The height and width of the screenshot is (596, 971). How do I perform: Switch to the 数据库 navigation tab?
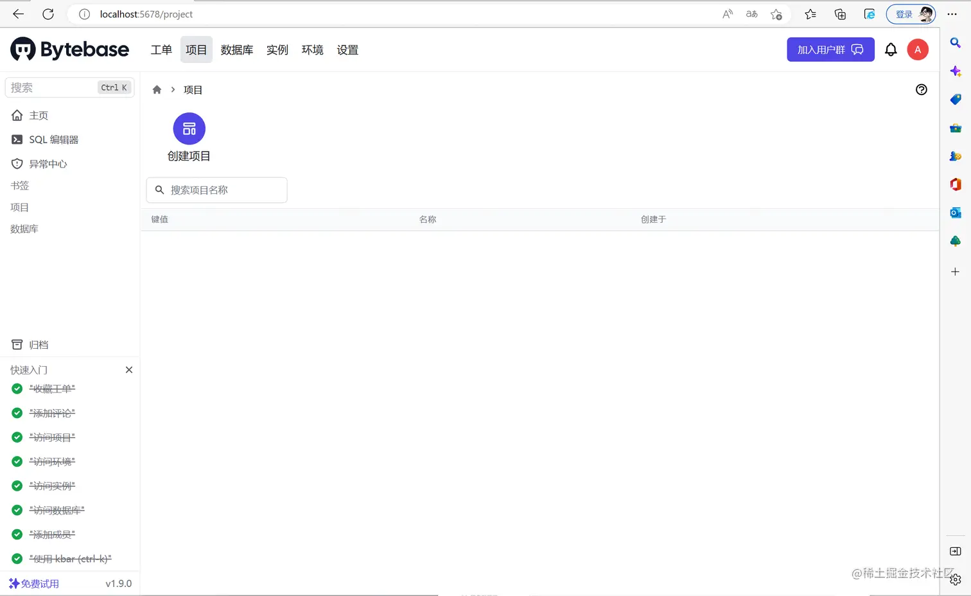pyautogui.click(x=236, y=49)
